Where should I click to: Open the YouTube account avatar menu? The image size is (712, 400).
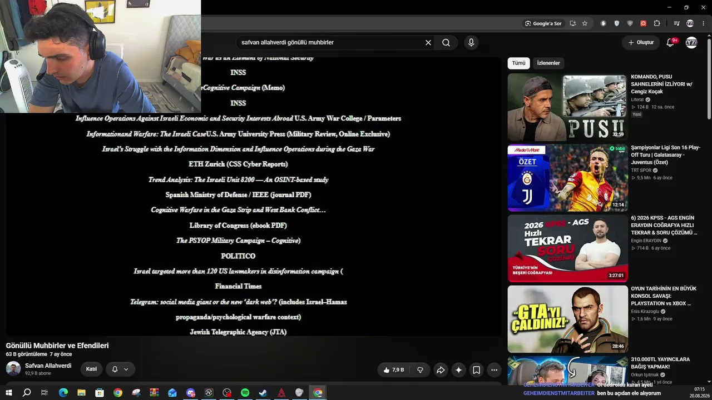coord(691,42)
